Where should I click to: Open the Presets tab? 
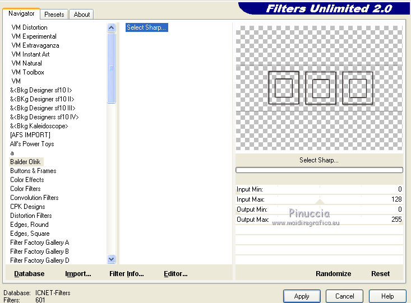[x=54, y=15]
